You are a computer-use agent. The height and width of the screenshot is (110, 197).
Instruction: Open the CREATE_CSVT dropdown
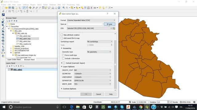click(x=92, y=70)
